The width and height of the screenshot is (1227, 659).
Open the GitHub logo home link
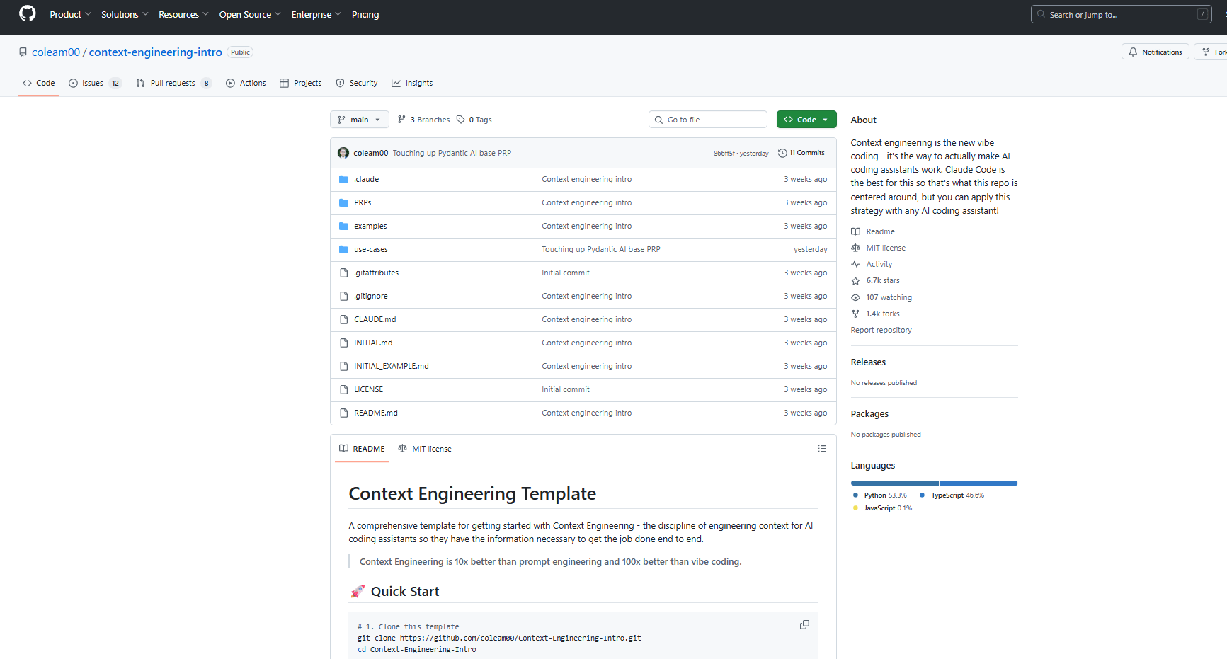[28, 13]
